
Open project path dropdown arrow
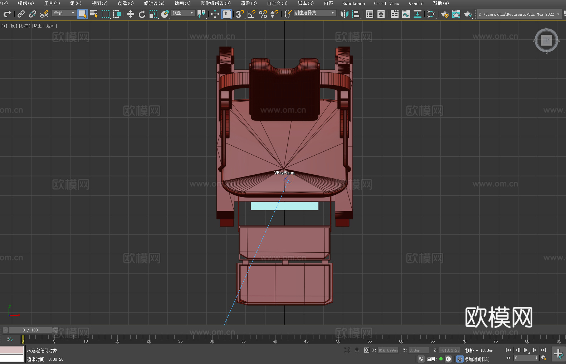coord(558,14)
